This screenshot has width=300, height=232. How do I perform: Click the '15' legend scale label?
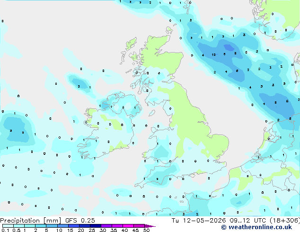click(70, 230)
